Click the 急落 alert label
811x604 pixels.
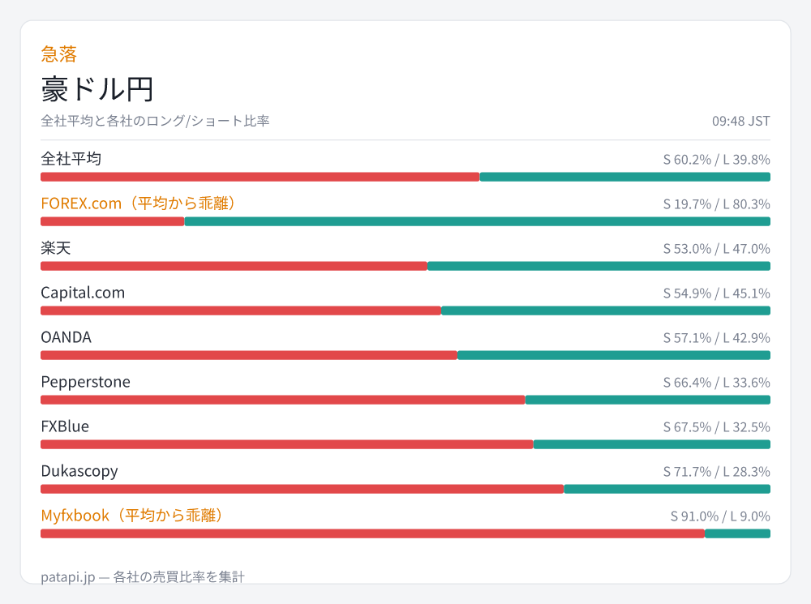[59, 54]
